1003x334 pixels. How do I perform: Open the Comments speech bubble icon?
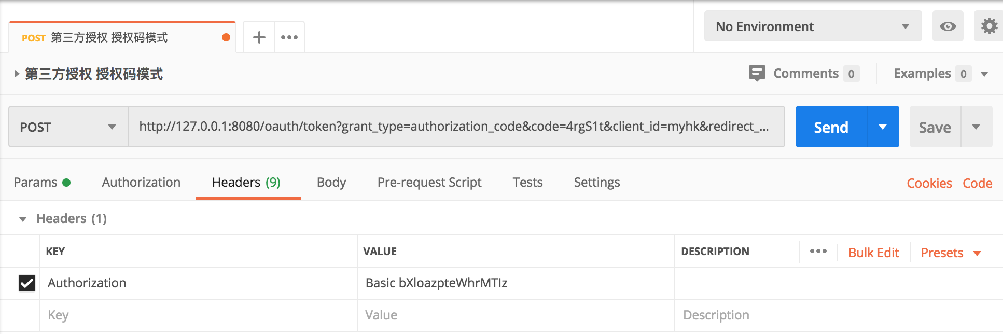757,73
